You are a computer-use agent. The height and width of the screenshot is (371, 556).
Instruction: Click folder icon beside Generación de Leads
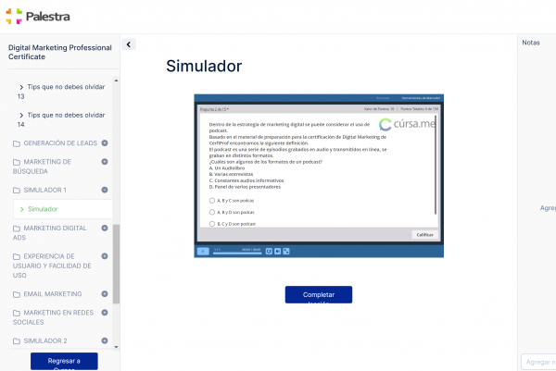16,143
